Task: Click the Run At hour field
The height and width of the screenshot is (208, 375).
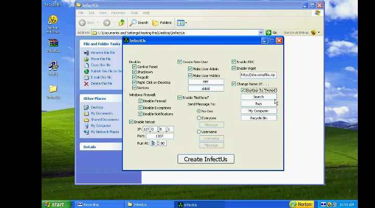Action: click(x=153, y=143)
